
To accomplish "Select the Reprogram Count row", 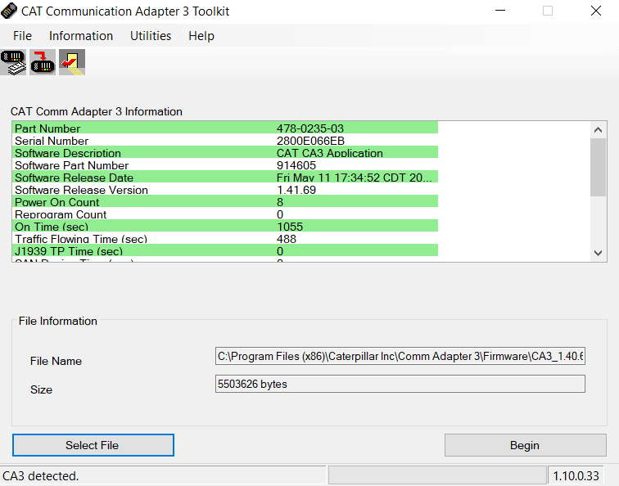I will tap(225, 214).
